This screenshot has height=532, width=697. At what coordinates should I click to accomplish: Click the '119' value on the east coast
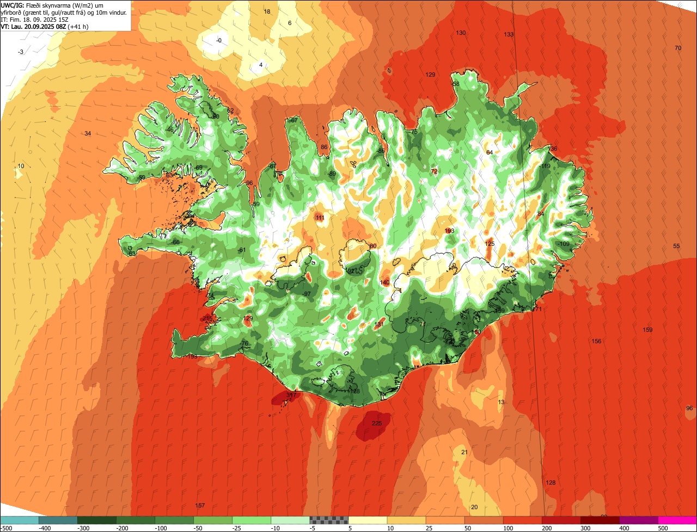pos(546,166)
